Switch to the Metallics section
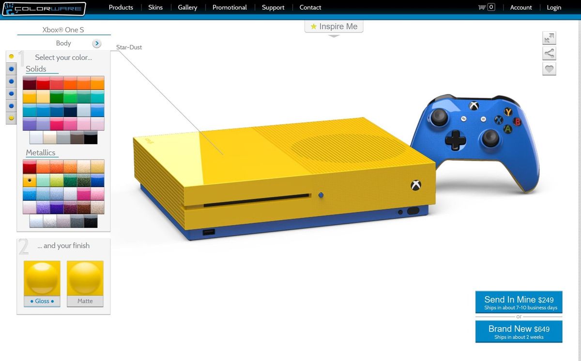 coord(41,152)
